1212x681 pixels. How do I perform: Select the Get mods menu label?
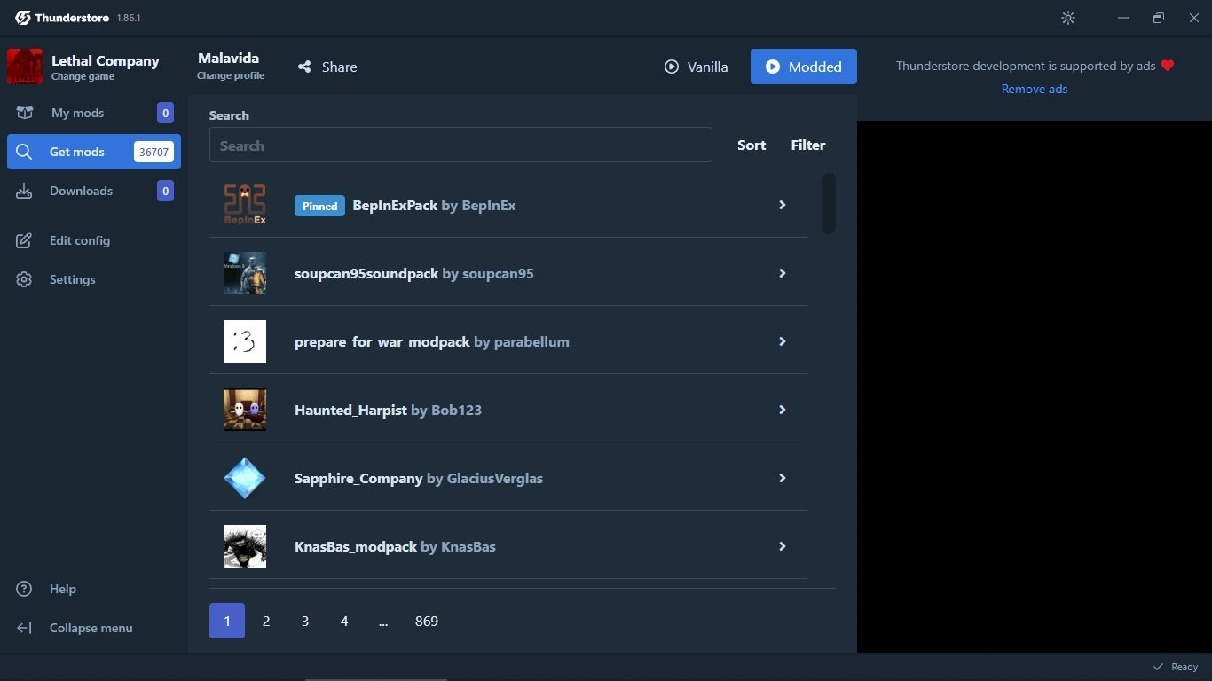pyautogui.click(x=77, y=152)
